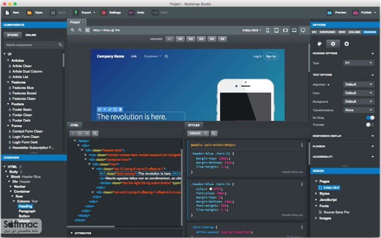The image size is (381, 238).
Task: Collapse the Articles component group
Action: 8,60
